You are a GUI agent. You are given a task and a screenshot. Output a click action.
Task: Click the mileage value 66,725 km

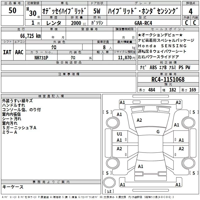point(28,36)
